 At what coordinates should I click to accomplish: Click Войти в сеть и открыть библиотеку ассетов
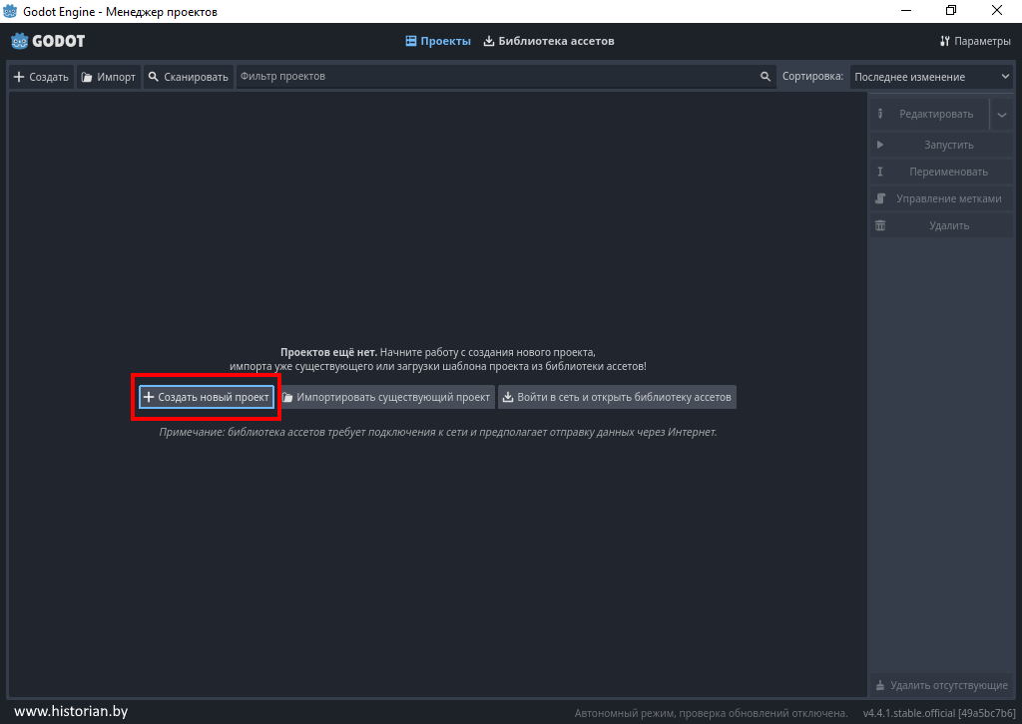(617, 397)
